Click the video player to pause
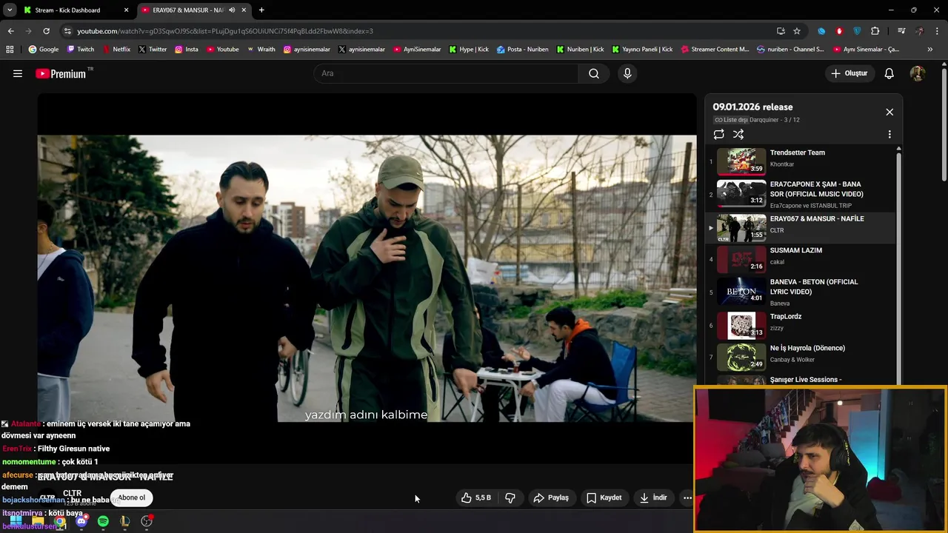Image resolution: width=948 pixels, height=533 pixels. point(367,278)
